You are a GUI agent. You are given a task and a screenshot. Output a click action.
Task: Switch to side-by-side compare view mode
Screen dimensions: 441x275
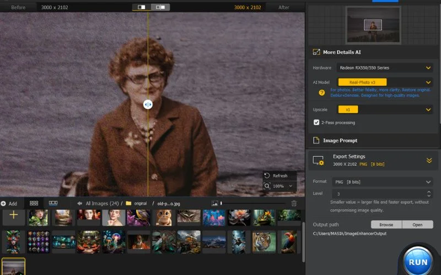[160, 7]
